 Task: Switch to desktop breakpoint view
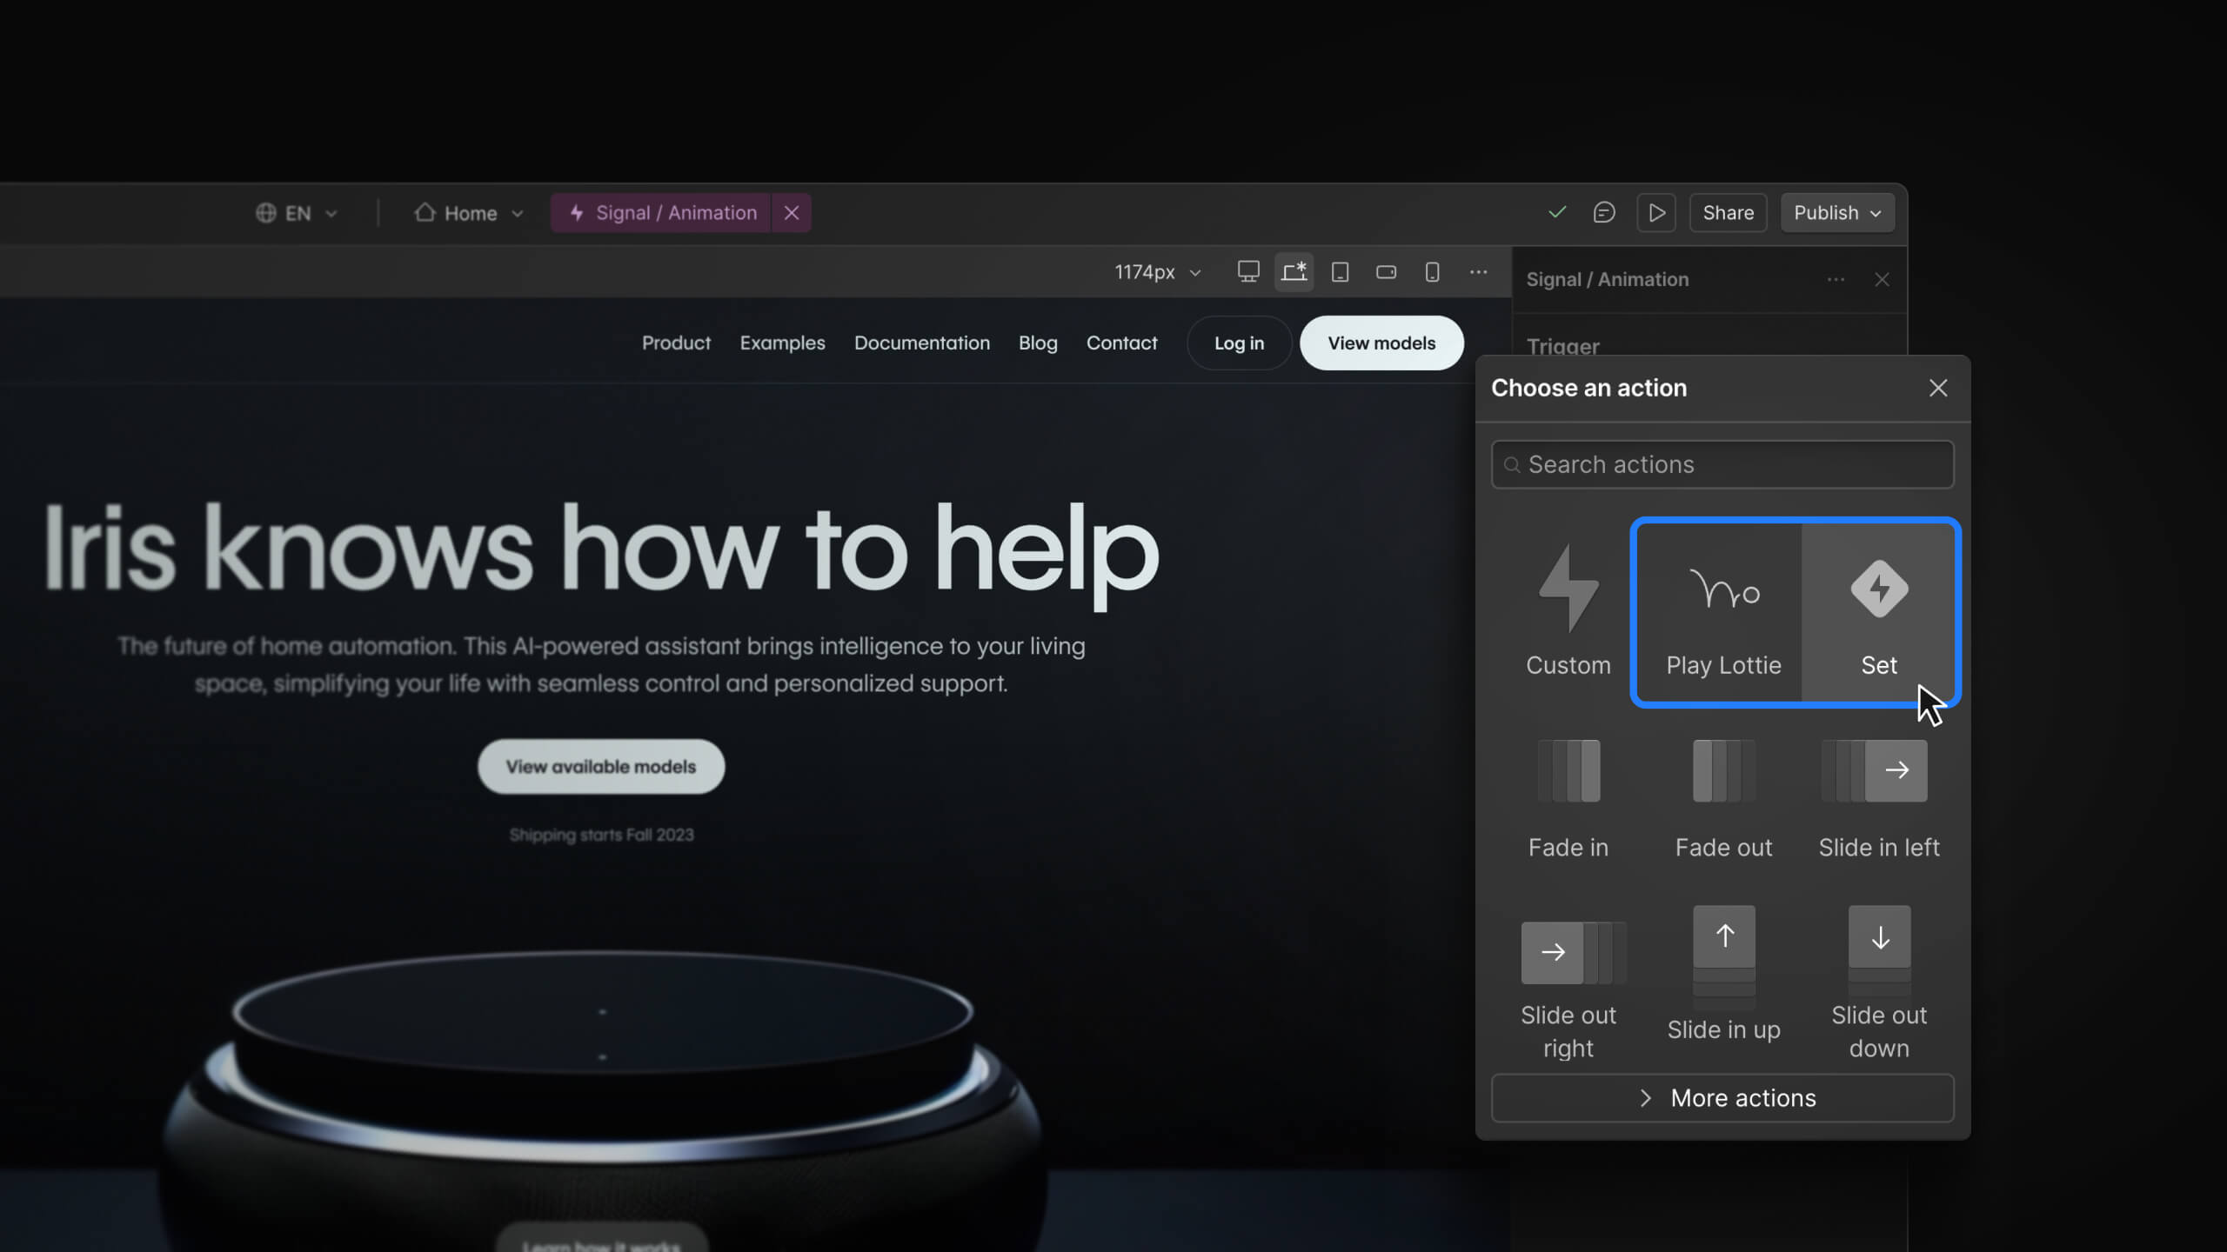(x=1248, y=272)
